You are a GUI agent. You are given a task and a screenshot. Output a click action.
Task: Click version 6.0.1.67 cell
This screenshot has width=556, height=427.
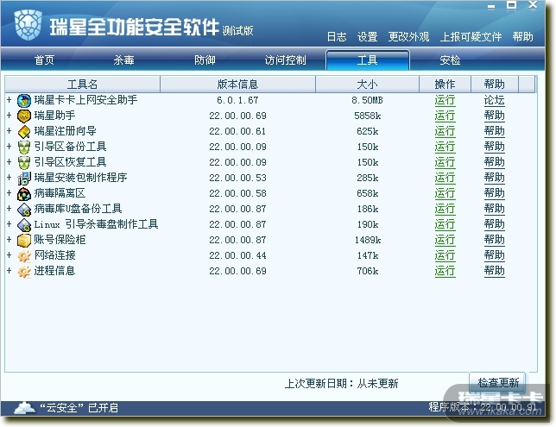point(237,101)
